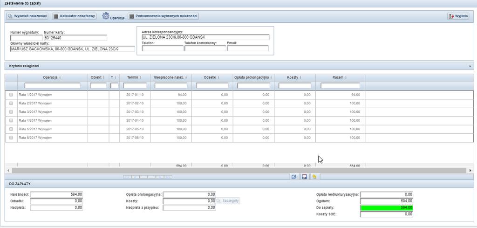Click the refresh icon below the table
Image resolution: width=477 pixels, height=228 pixels.
[x=294, y=177]
